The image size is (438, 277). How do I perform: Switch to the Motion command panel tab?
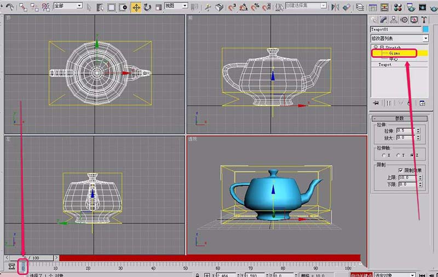coord(404,20)
